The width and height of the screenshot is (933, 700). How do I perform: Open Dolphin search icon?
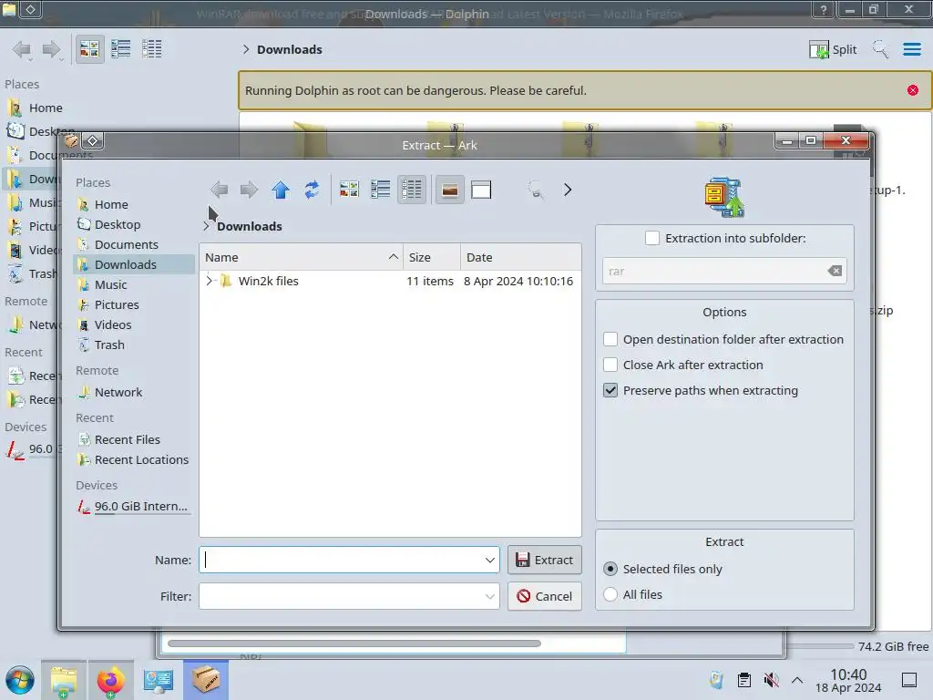[880, 49]
